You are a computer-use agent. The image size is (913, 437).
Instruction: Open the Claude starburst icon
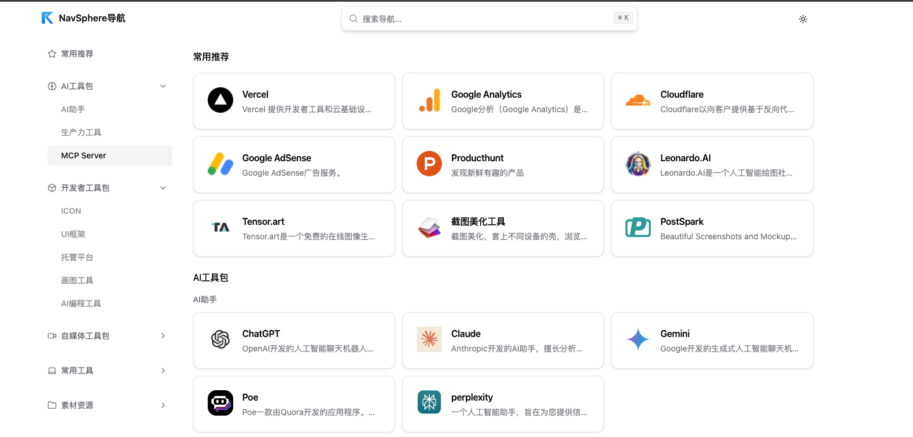coord(429,340)
